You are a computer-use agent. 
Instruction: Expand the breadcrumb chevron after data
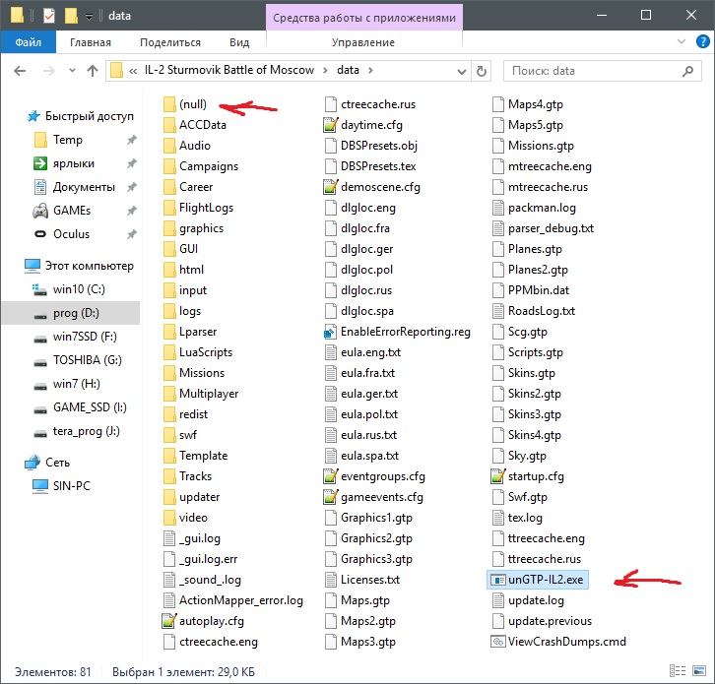click(x=370, y=70)
